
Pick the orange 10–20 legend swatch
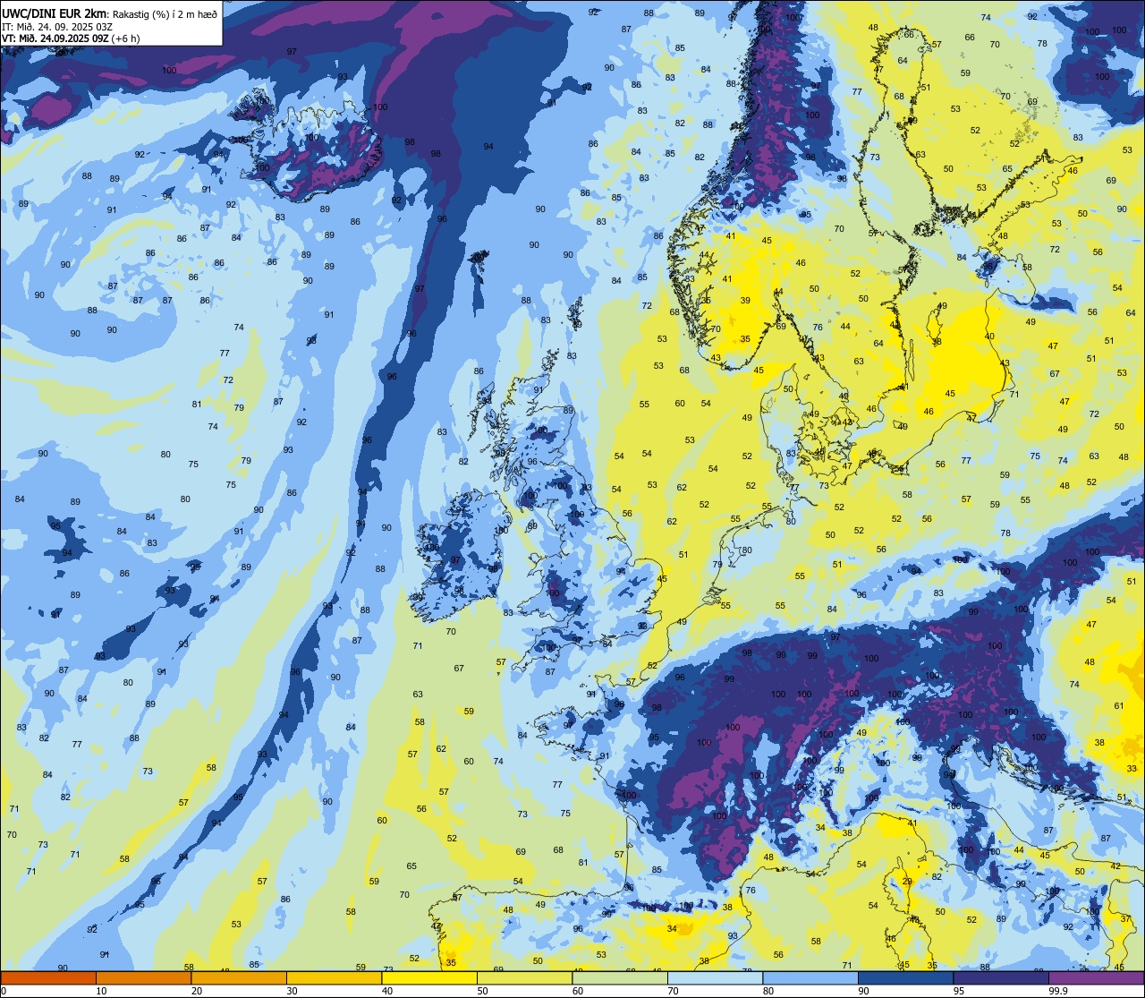pos(143,977)
